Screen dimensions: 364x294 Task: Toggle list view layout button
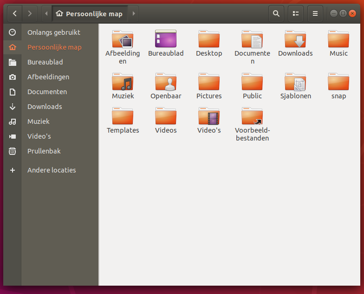click(296, 13)
